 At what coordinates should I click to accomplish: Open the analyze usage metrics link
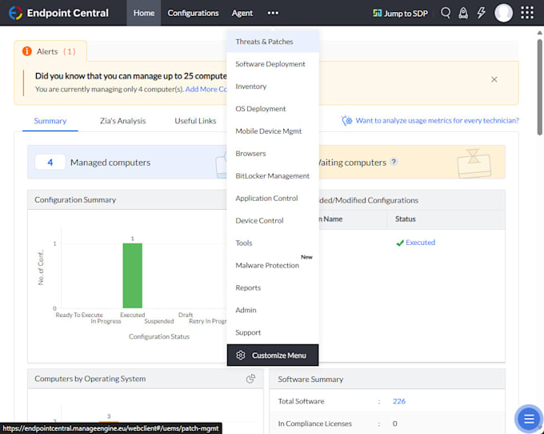(x=437, y=120)
